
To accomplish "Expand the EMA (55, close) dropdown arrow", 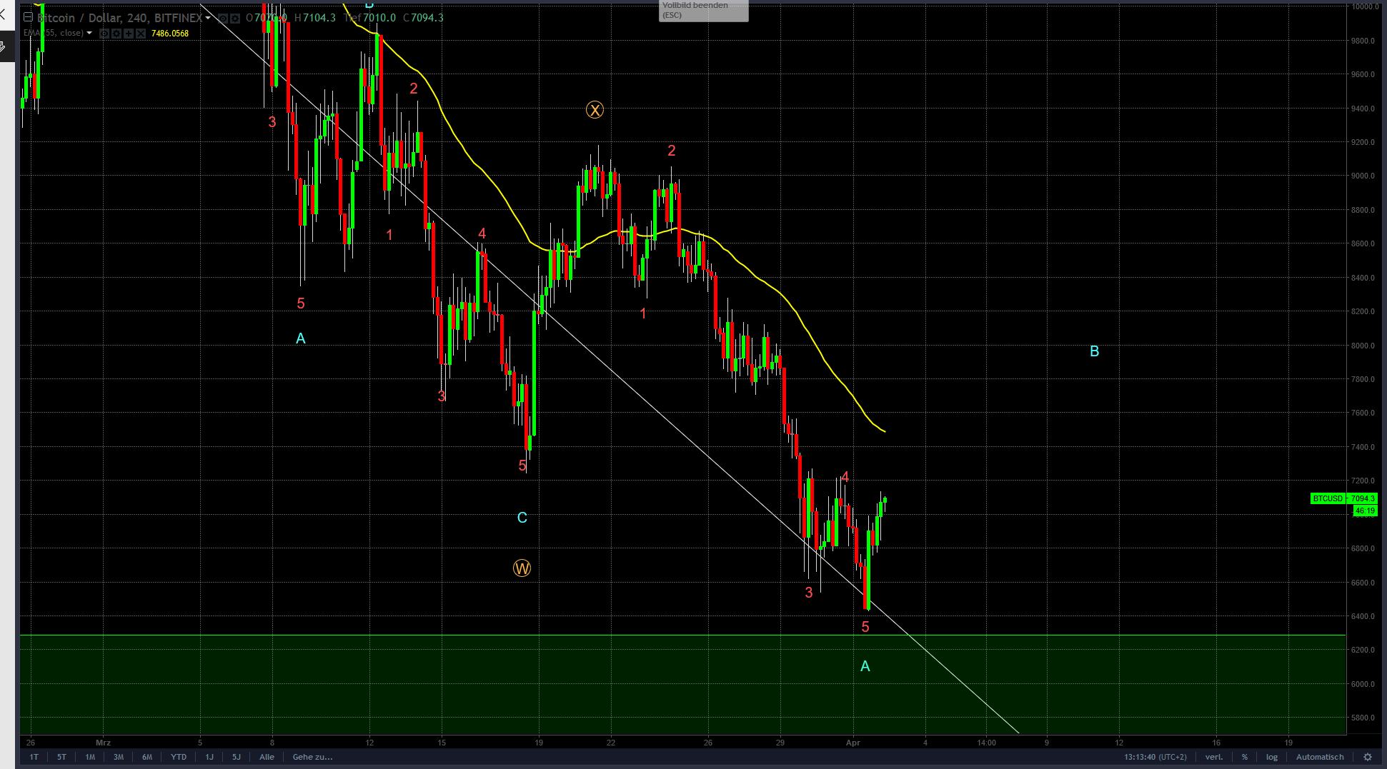I will (89, 33).
